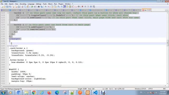
Task: Open Firefox from the taskbar
Action: coord(49,93)
